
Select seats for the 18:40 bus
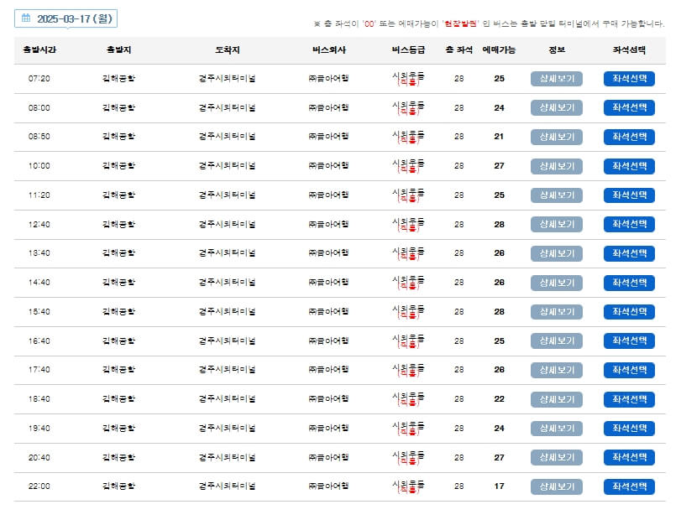click(x=629, y=399)
